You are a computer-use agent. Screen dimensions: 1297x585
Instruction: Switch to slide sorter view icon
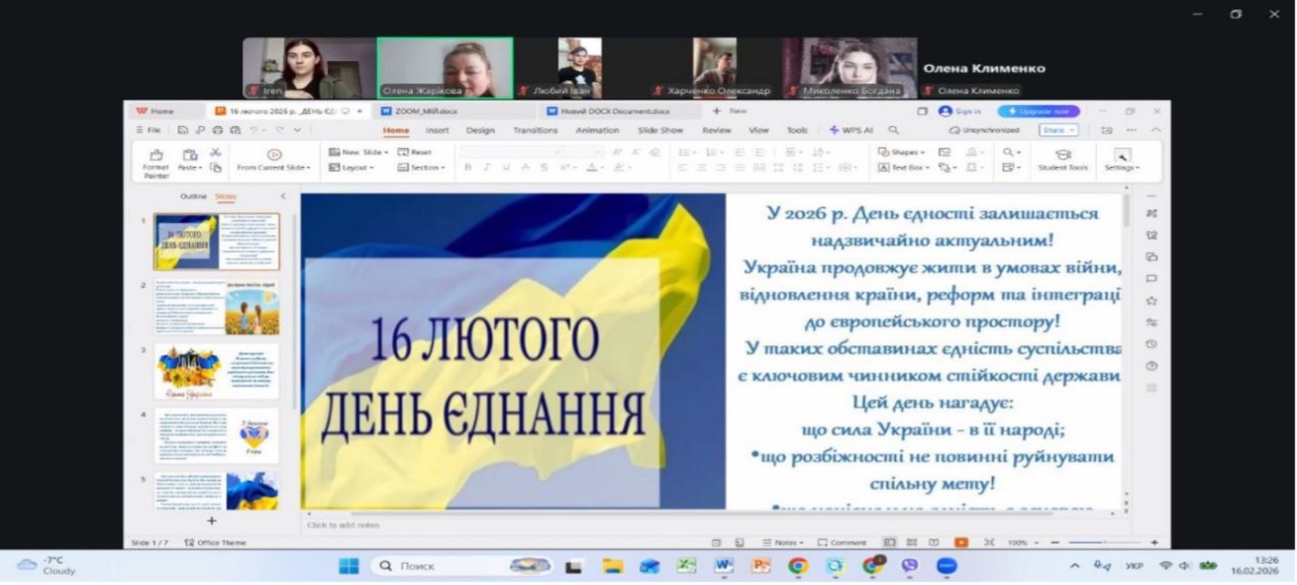click(x=910, y=542)
